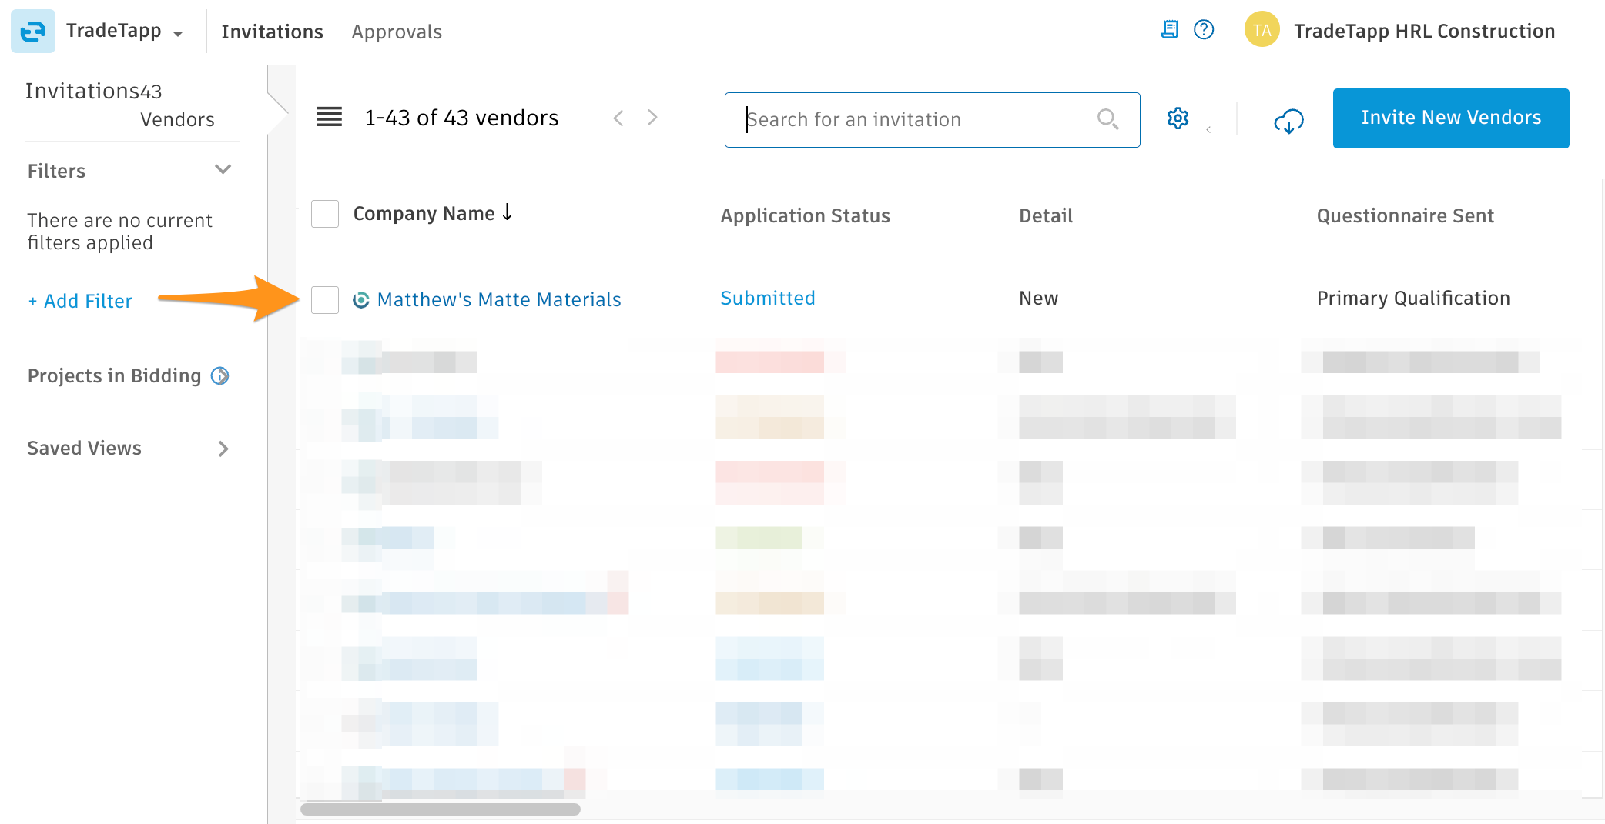Image resolution: width=1605 pixels, height=824 pixels.
Task: Click the sync icon beside Matthew's Matte Materials
Action: (361, 300)
